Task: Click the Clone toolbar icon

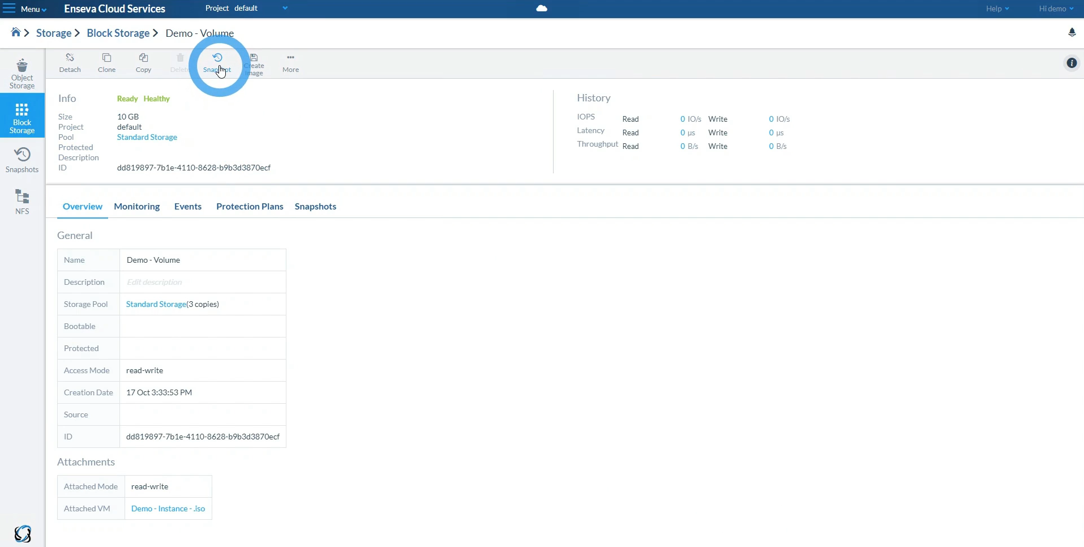Action: point(106,63)
